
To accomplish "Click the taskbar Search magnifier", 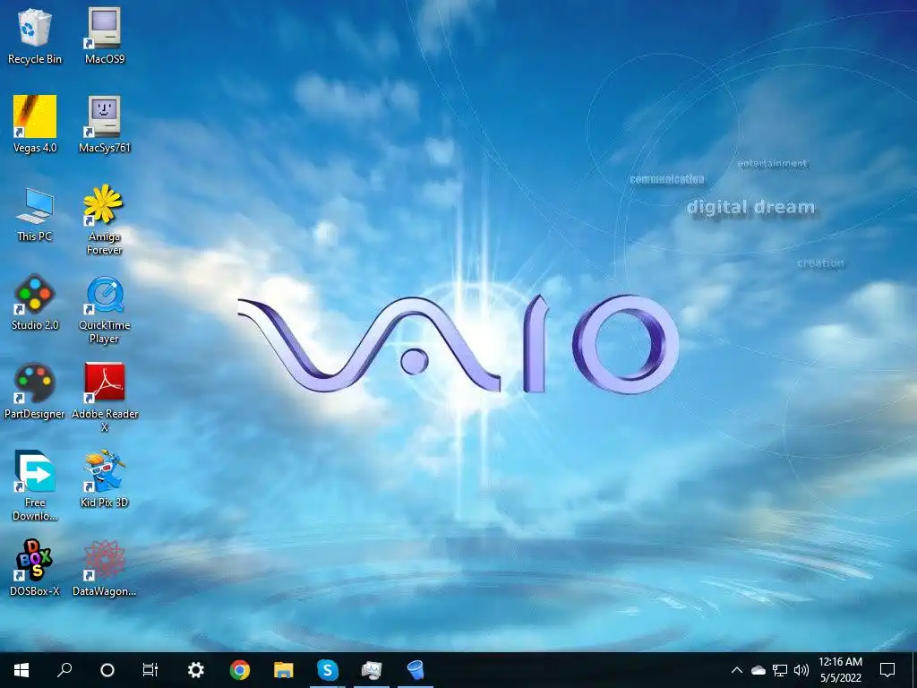I will click(64, 670).
